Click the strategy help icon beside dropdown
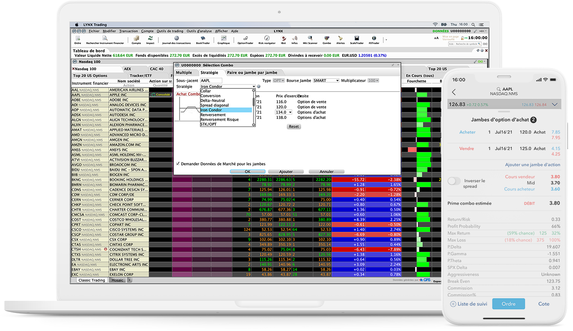The width and height of the screenshot is (573, 331). point(259,87)
